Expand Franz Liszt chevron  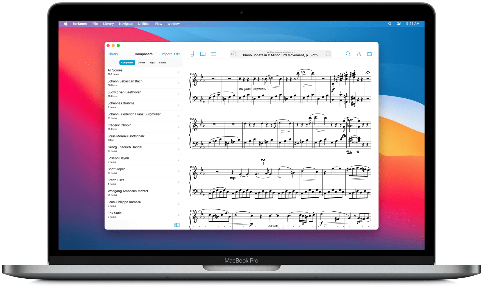click(179, 182)
